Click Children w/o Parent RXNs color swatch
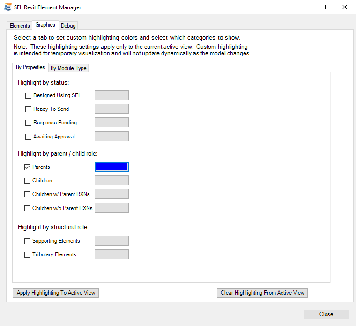The width and height of the screenshot is (356, 326). coord(111,208)
